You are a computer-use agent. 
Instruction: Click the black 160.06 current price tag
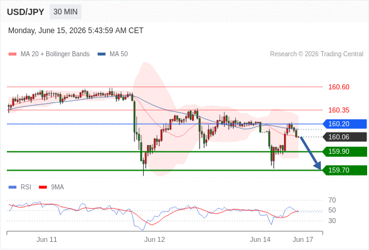(345, 137)
